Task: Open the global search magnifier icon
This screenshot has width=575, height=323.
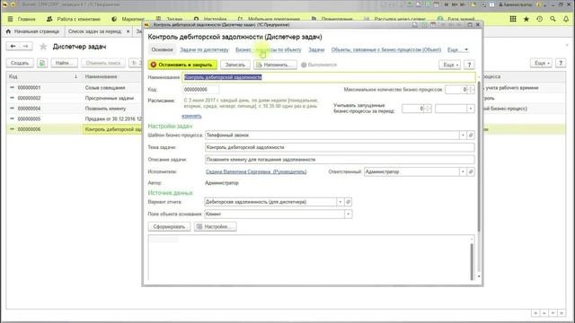Action: click(x=553, y=19)
